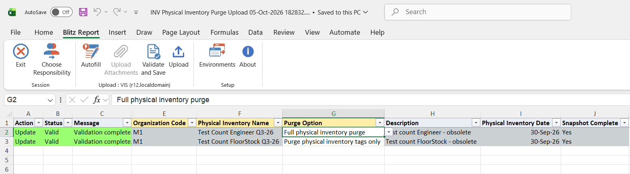
Task: Open the Review tab
Action: tap(284, 32)
